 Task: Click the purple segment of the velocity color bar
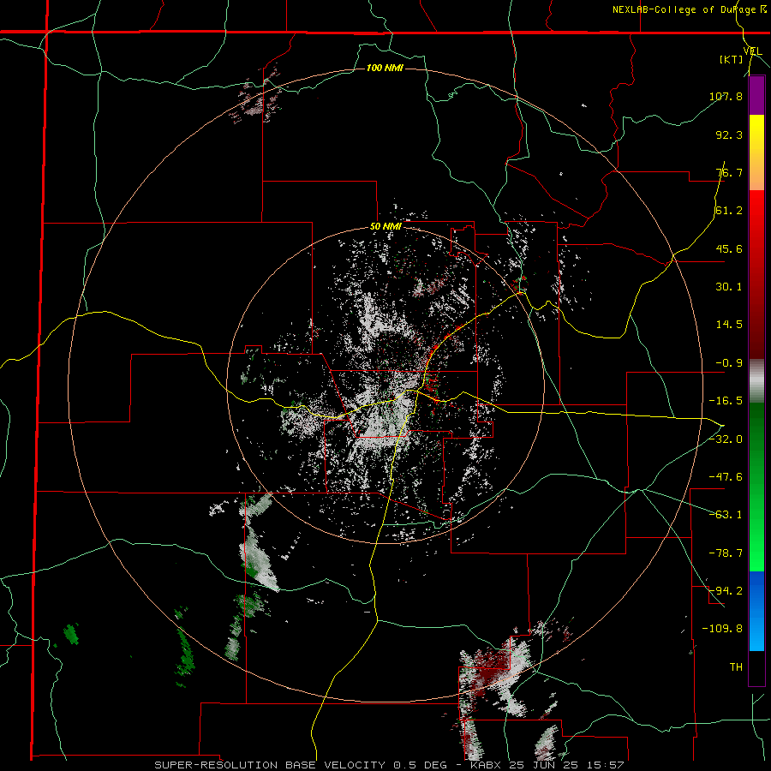coord(756,95)
